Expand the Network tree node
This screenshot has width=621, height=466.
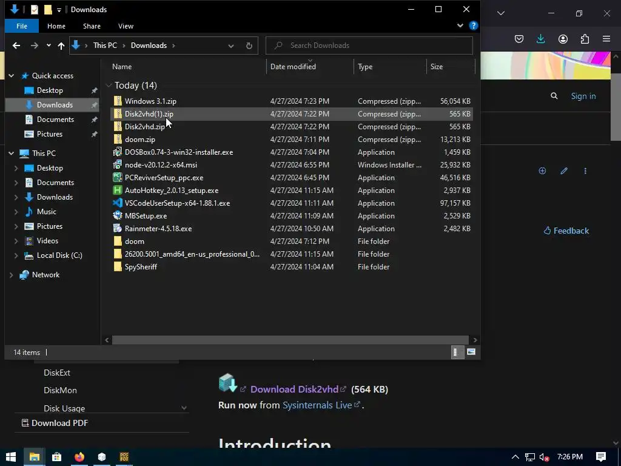[x=11, y=275]
